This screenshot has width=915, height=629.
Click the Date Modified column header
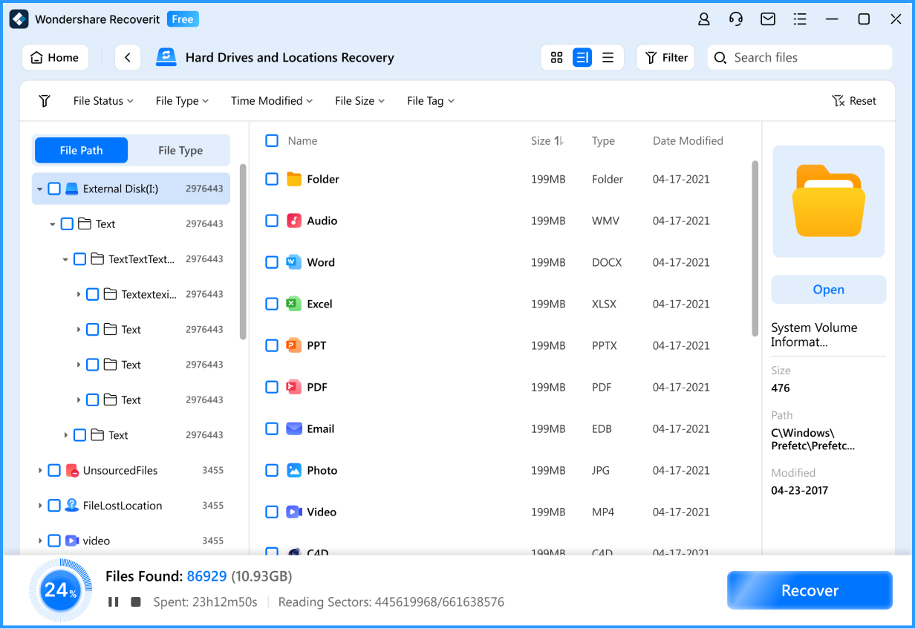click(x=688, y=141)
